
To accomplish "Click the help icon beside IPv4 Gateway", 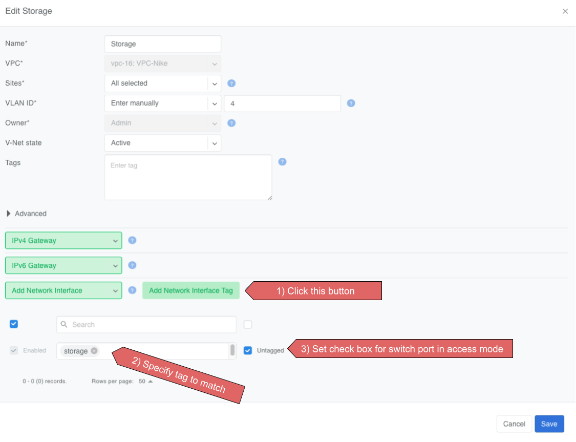I will pyautogui.click(x=132, y=240).
